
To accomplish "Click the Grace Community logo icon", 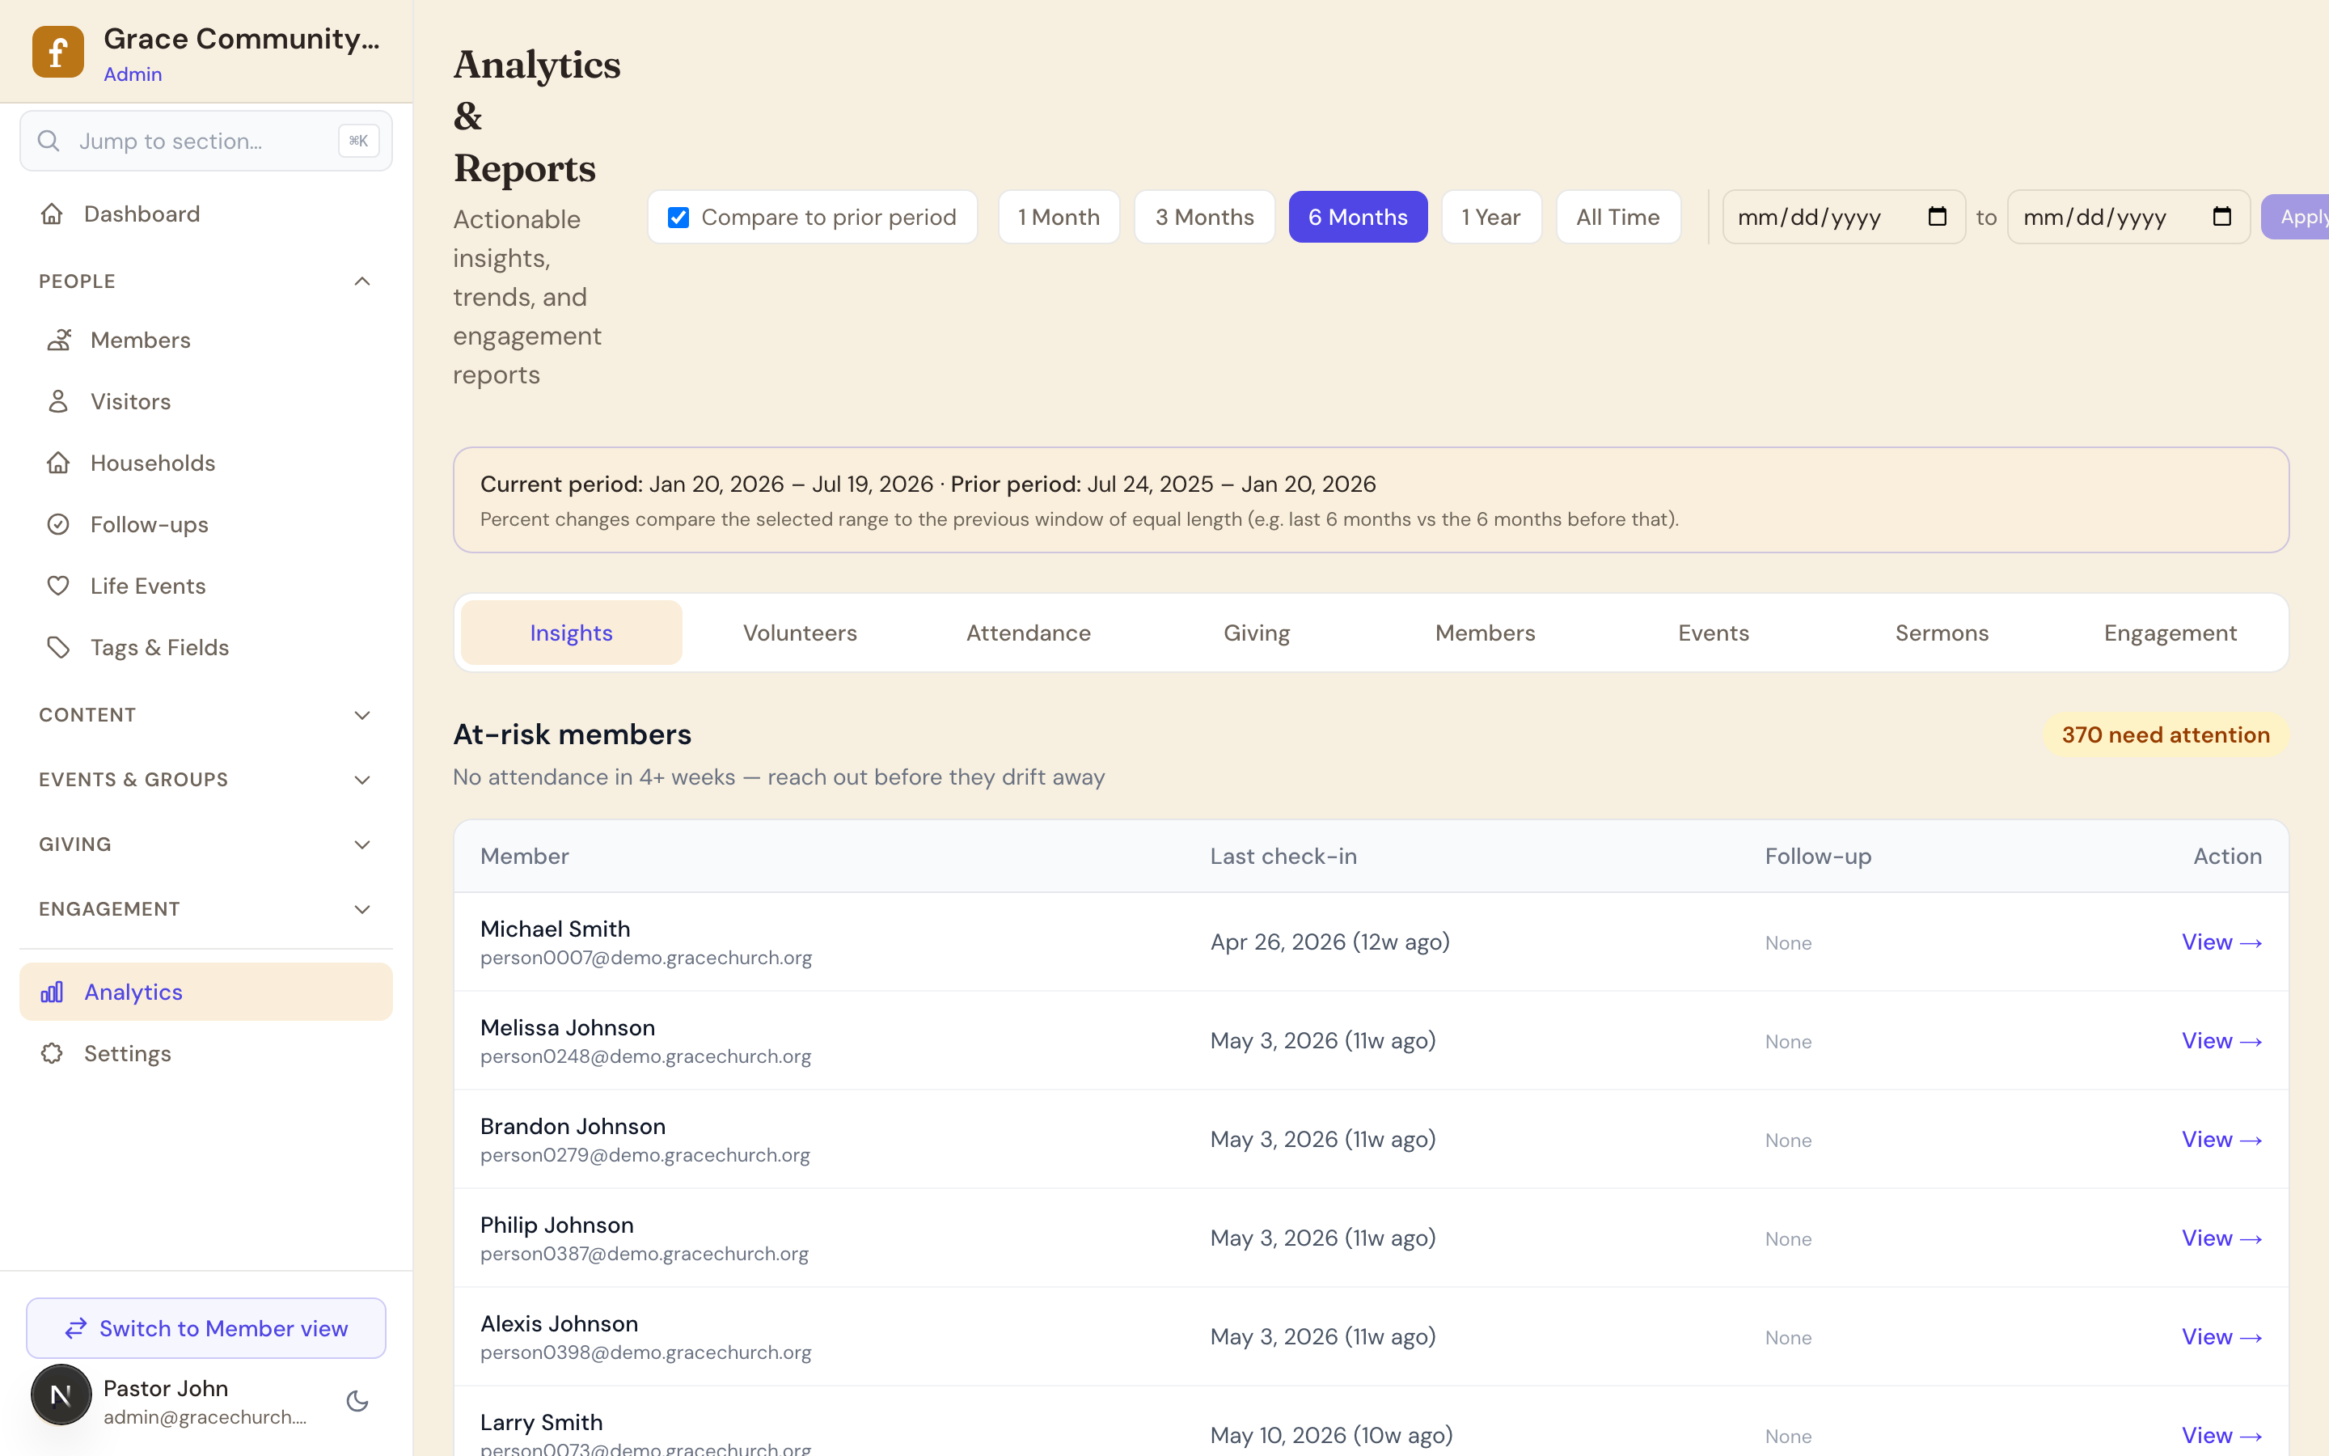I will [57, 51].
